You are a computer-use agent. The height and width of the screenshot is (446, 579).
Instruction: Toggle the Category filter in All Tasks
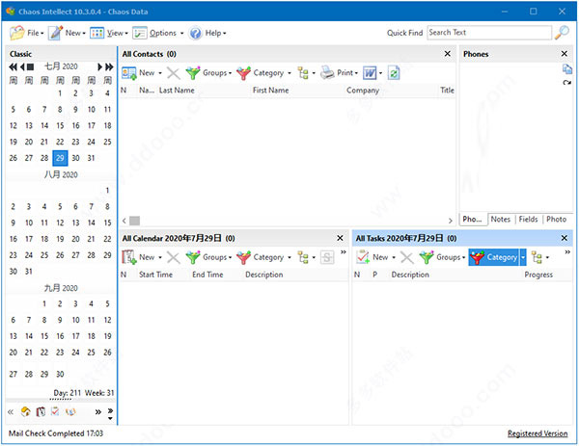[493, 257]
